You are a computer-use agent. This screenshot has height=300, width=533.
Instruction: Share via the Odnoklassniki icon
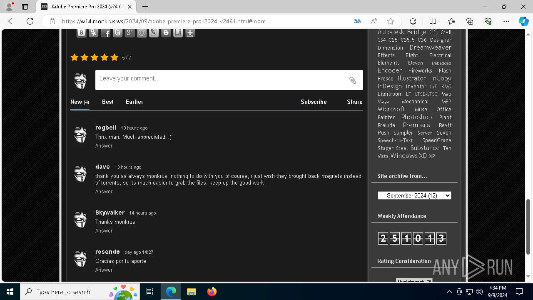click(x=94, y=33)
